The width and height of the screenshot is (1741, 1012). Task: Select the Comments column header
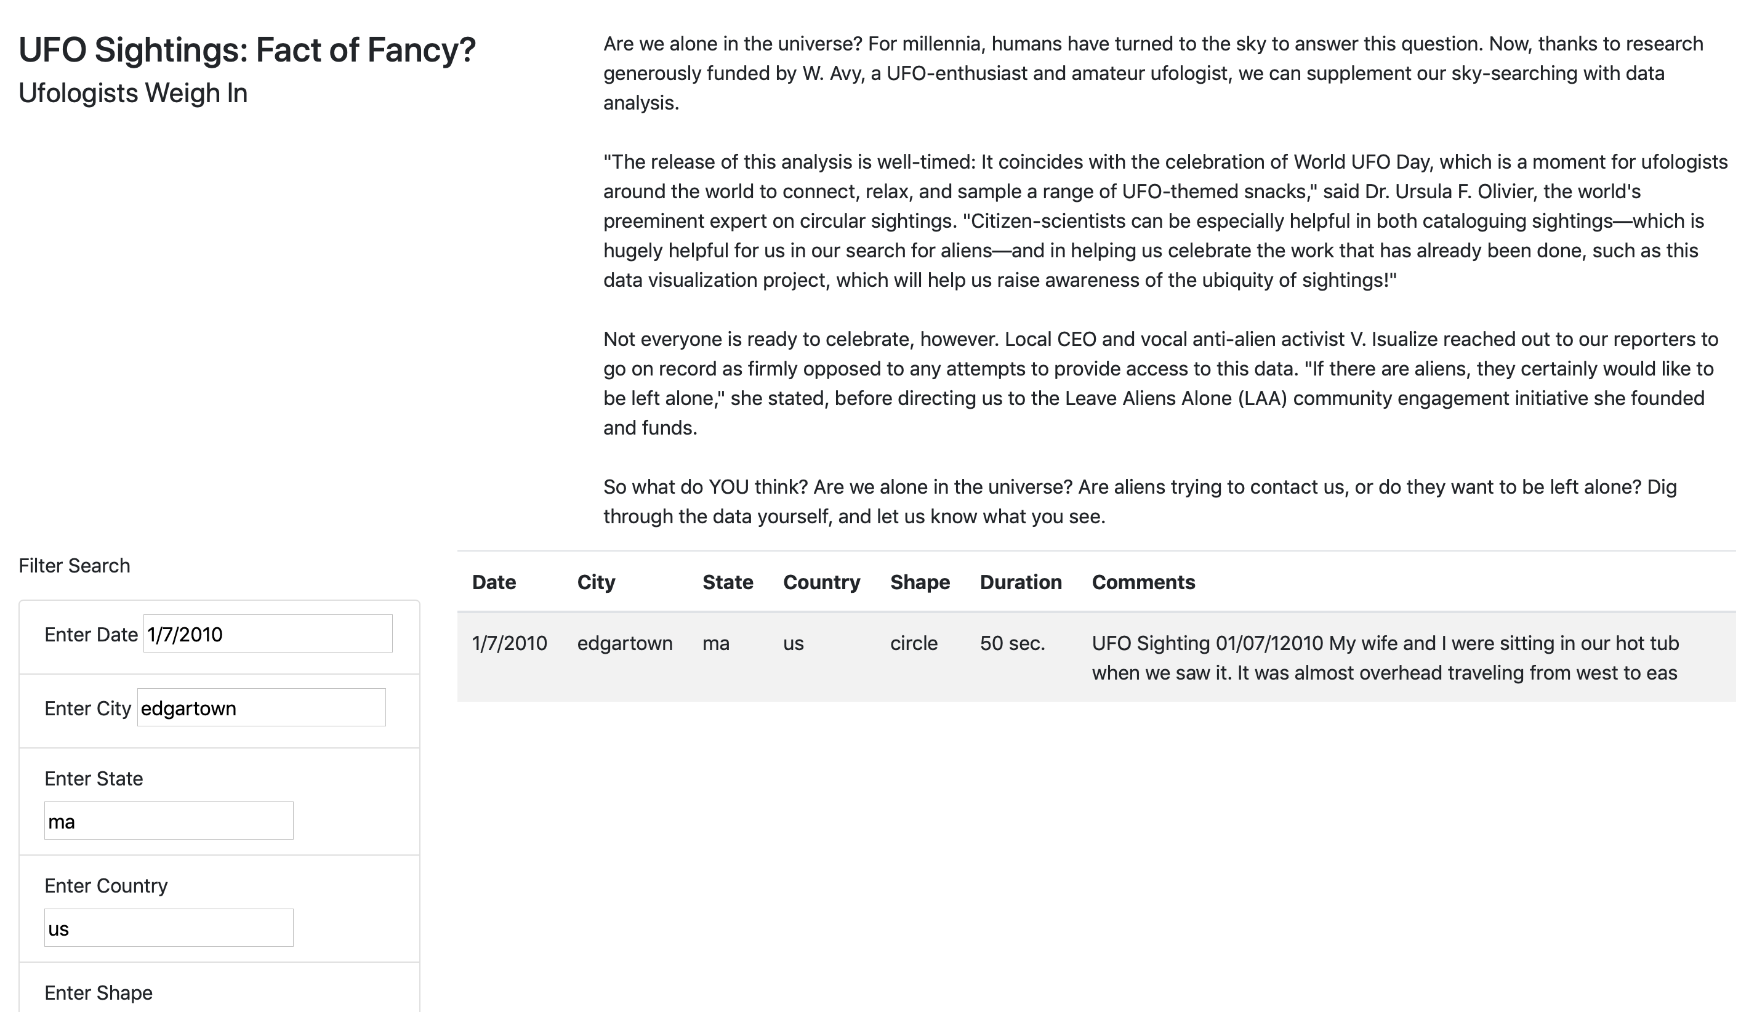tap(1143, 582)
